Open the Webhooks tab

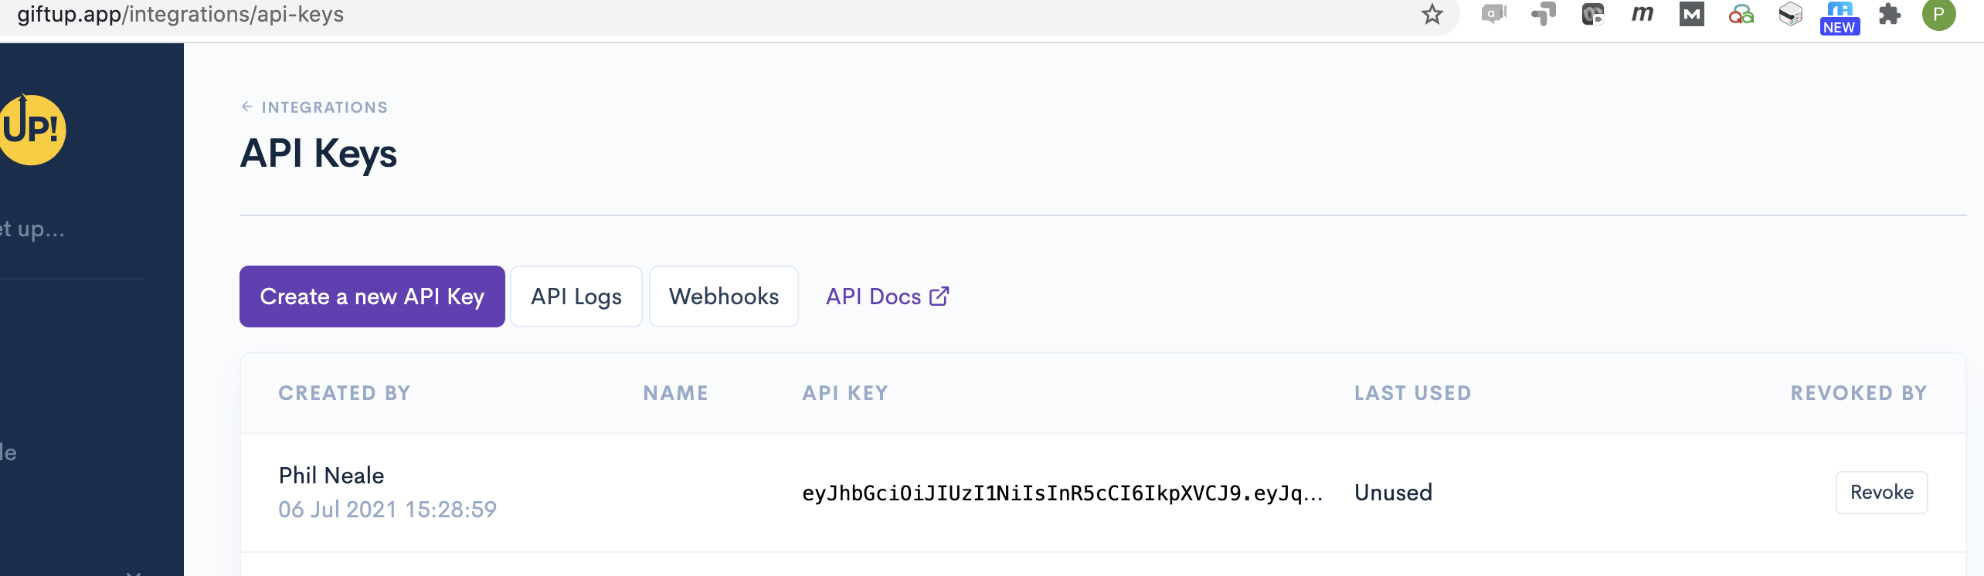(x=723, y=296)
